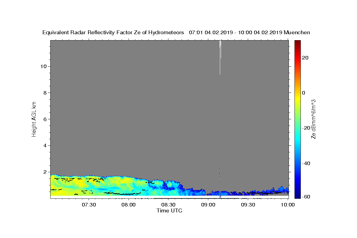Click the height tick label 4
357x238 pixels.
pyautogui.click(x=45, y=145)
